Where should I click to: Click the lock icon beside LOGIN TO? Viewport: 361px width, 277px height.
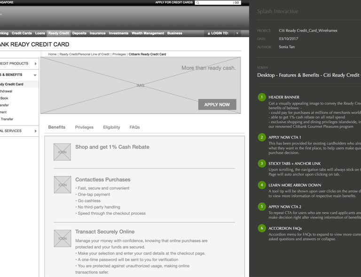pyautogui.click(x=209, y=33)
